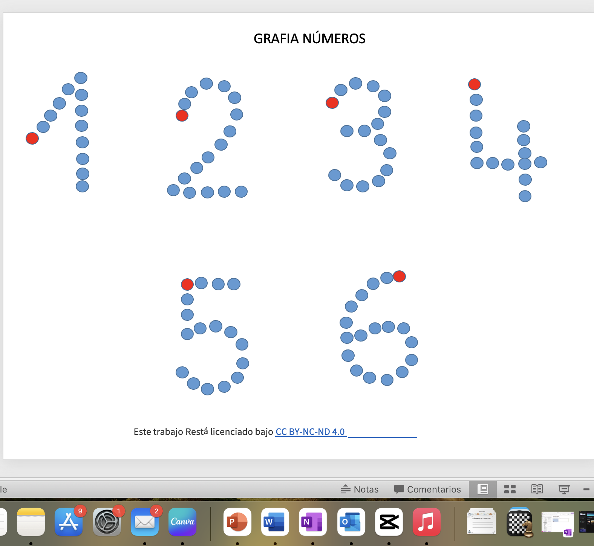Select the red starting dot of number 5
The image size is (594, 546).
(187, 284)
